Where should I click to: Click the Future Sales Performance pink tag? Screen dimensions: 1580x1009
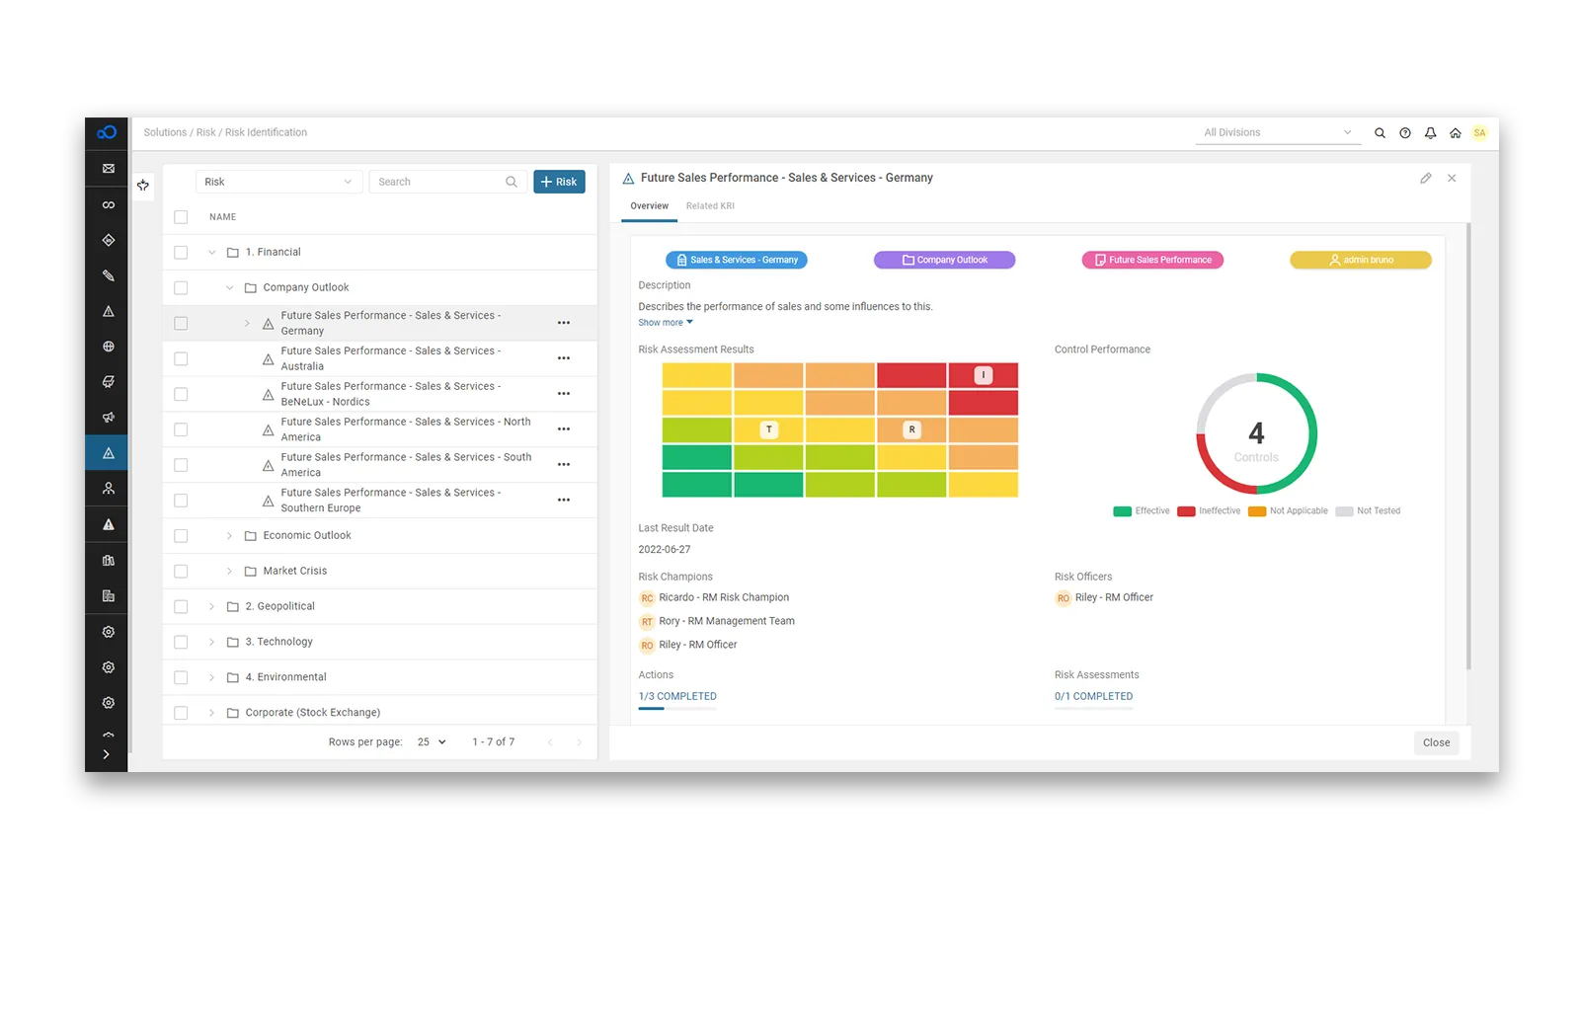pos(1152,261)
